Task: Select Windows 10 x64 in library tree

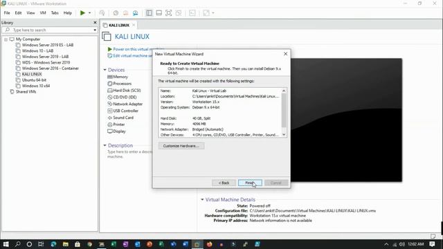Action: [x=36, y=86]
